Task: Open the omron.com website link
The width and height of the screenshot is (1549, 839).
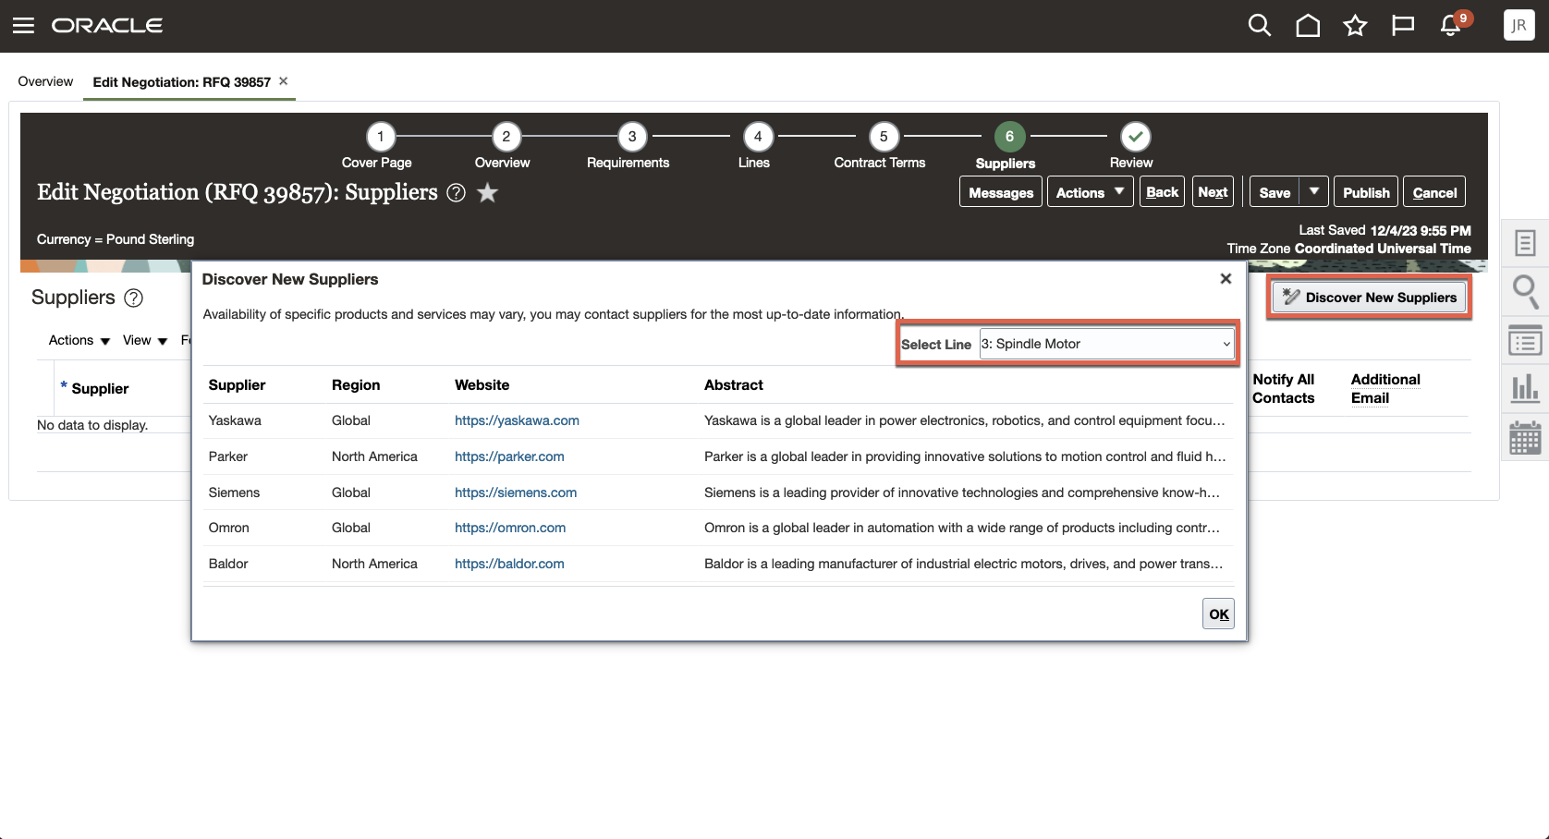Action: coord(510,528)
